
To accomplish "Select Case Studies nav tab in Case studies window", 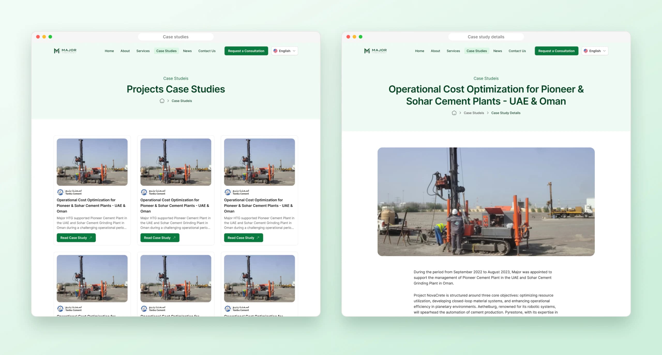I will click(166, 51).
